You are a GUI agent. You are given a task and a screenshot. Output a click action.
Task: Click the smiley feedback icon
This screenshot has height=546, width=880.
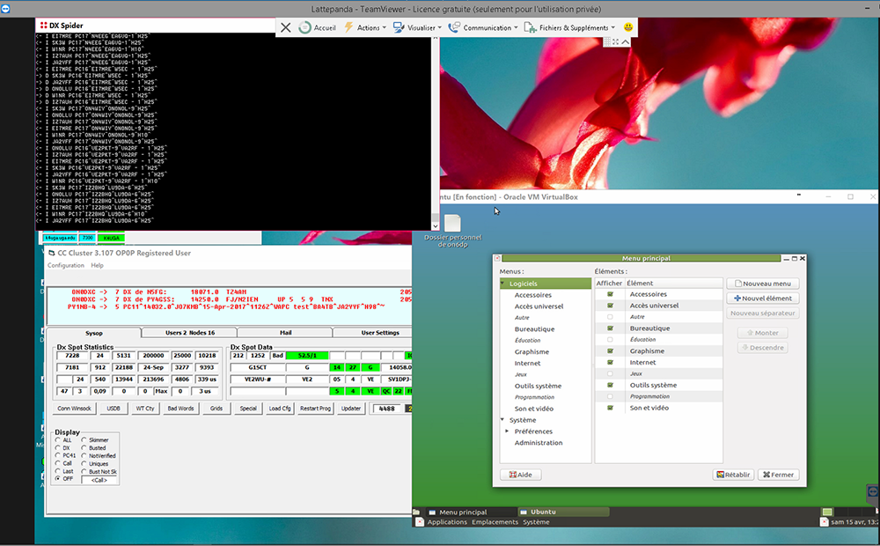[628, 27]
